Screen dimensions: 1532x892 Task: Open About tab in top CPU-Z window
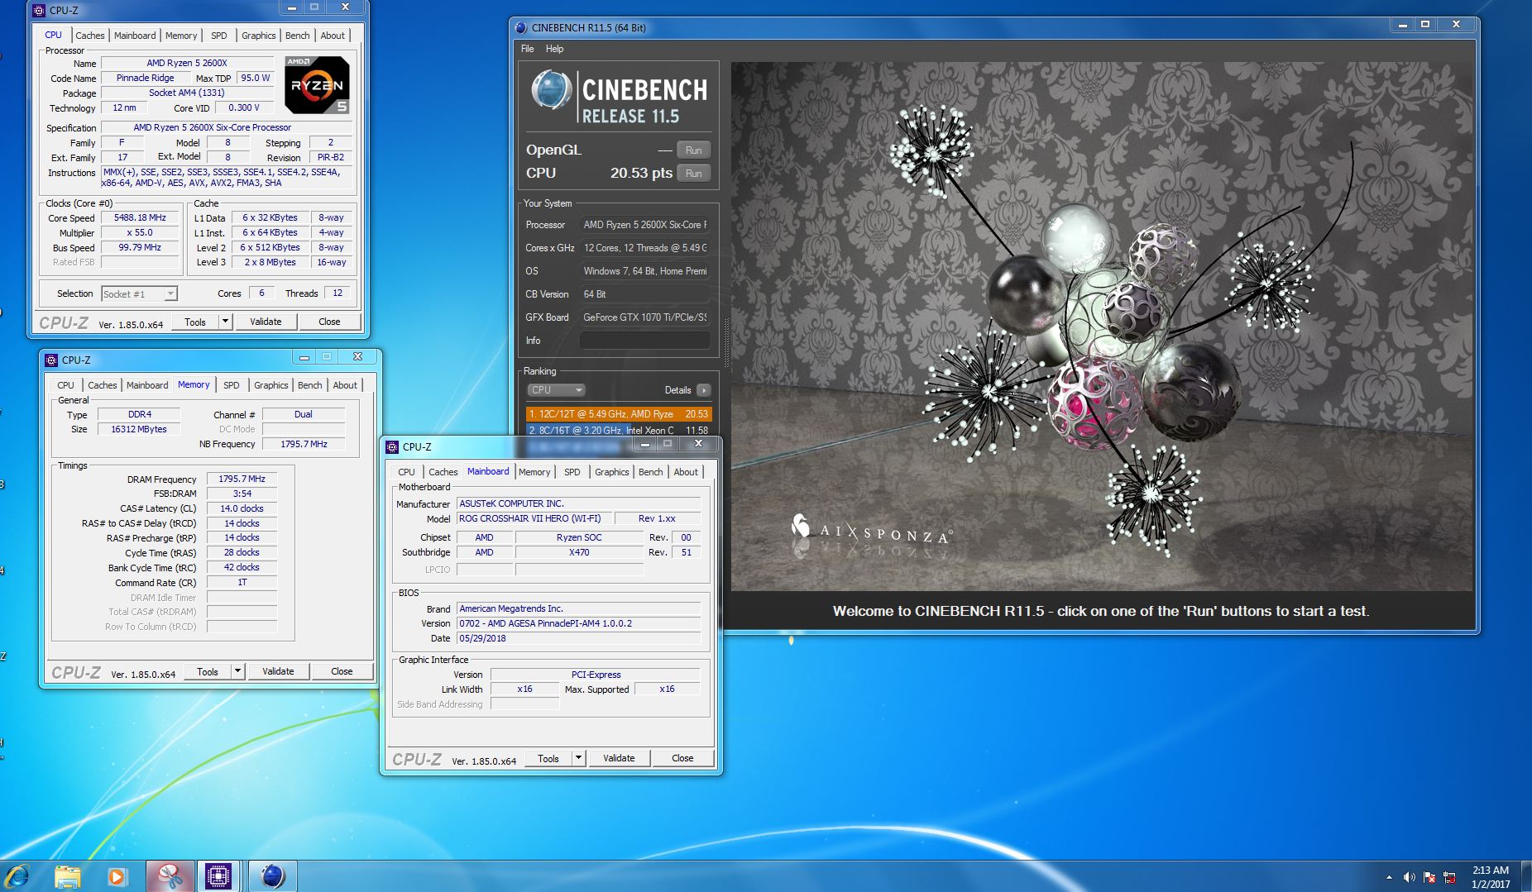coord(333,36)
